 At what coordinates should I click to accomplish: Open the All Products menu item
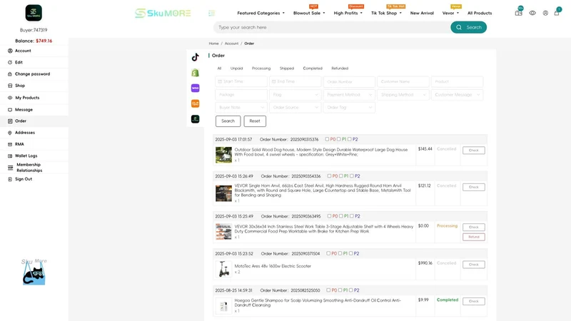[480, 13]
